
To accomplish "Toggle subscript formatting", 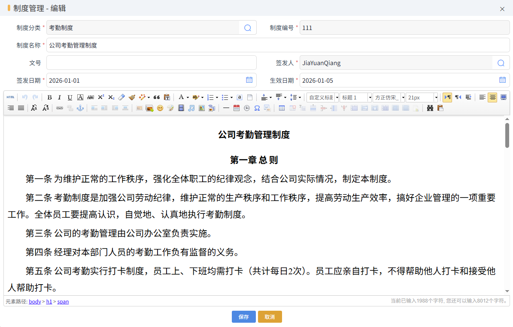I will [111, 97].
